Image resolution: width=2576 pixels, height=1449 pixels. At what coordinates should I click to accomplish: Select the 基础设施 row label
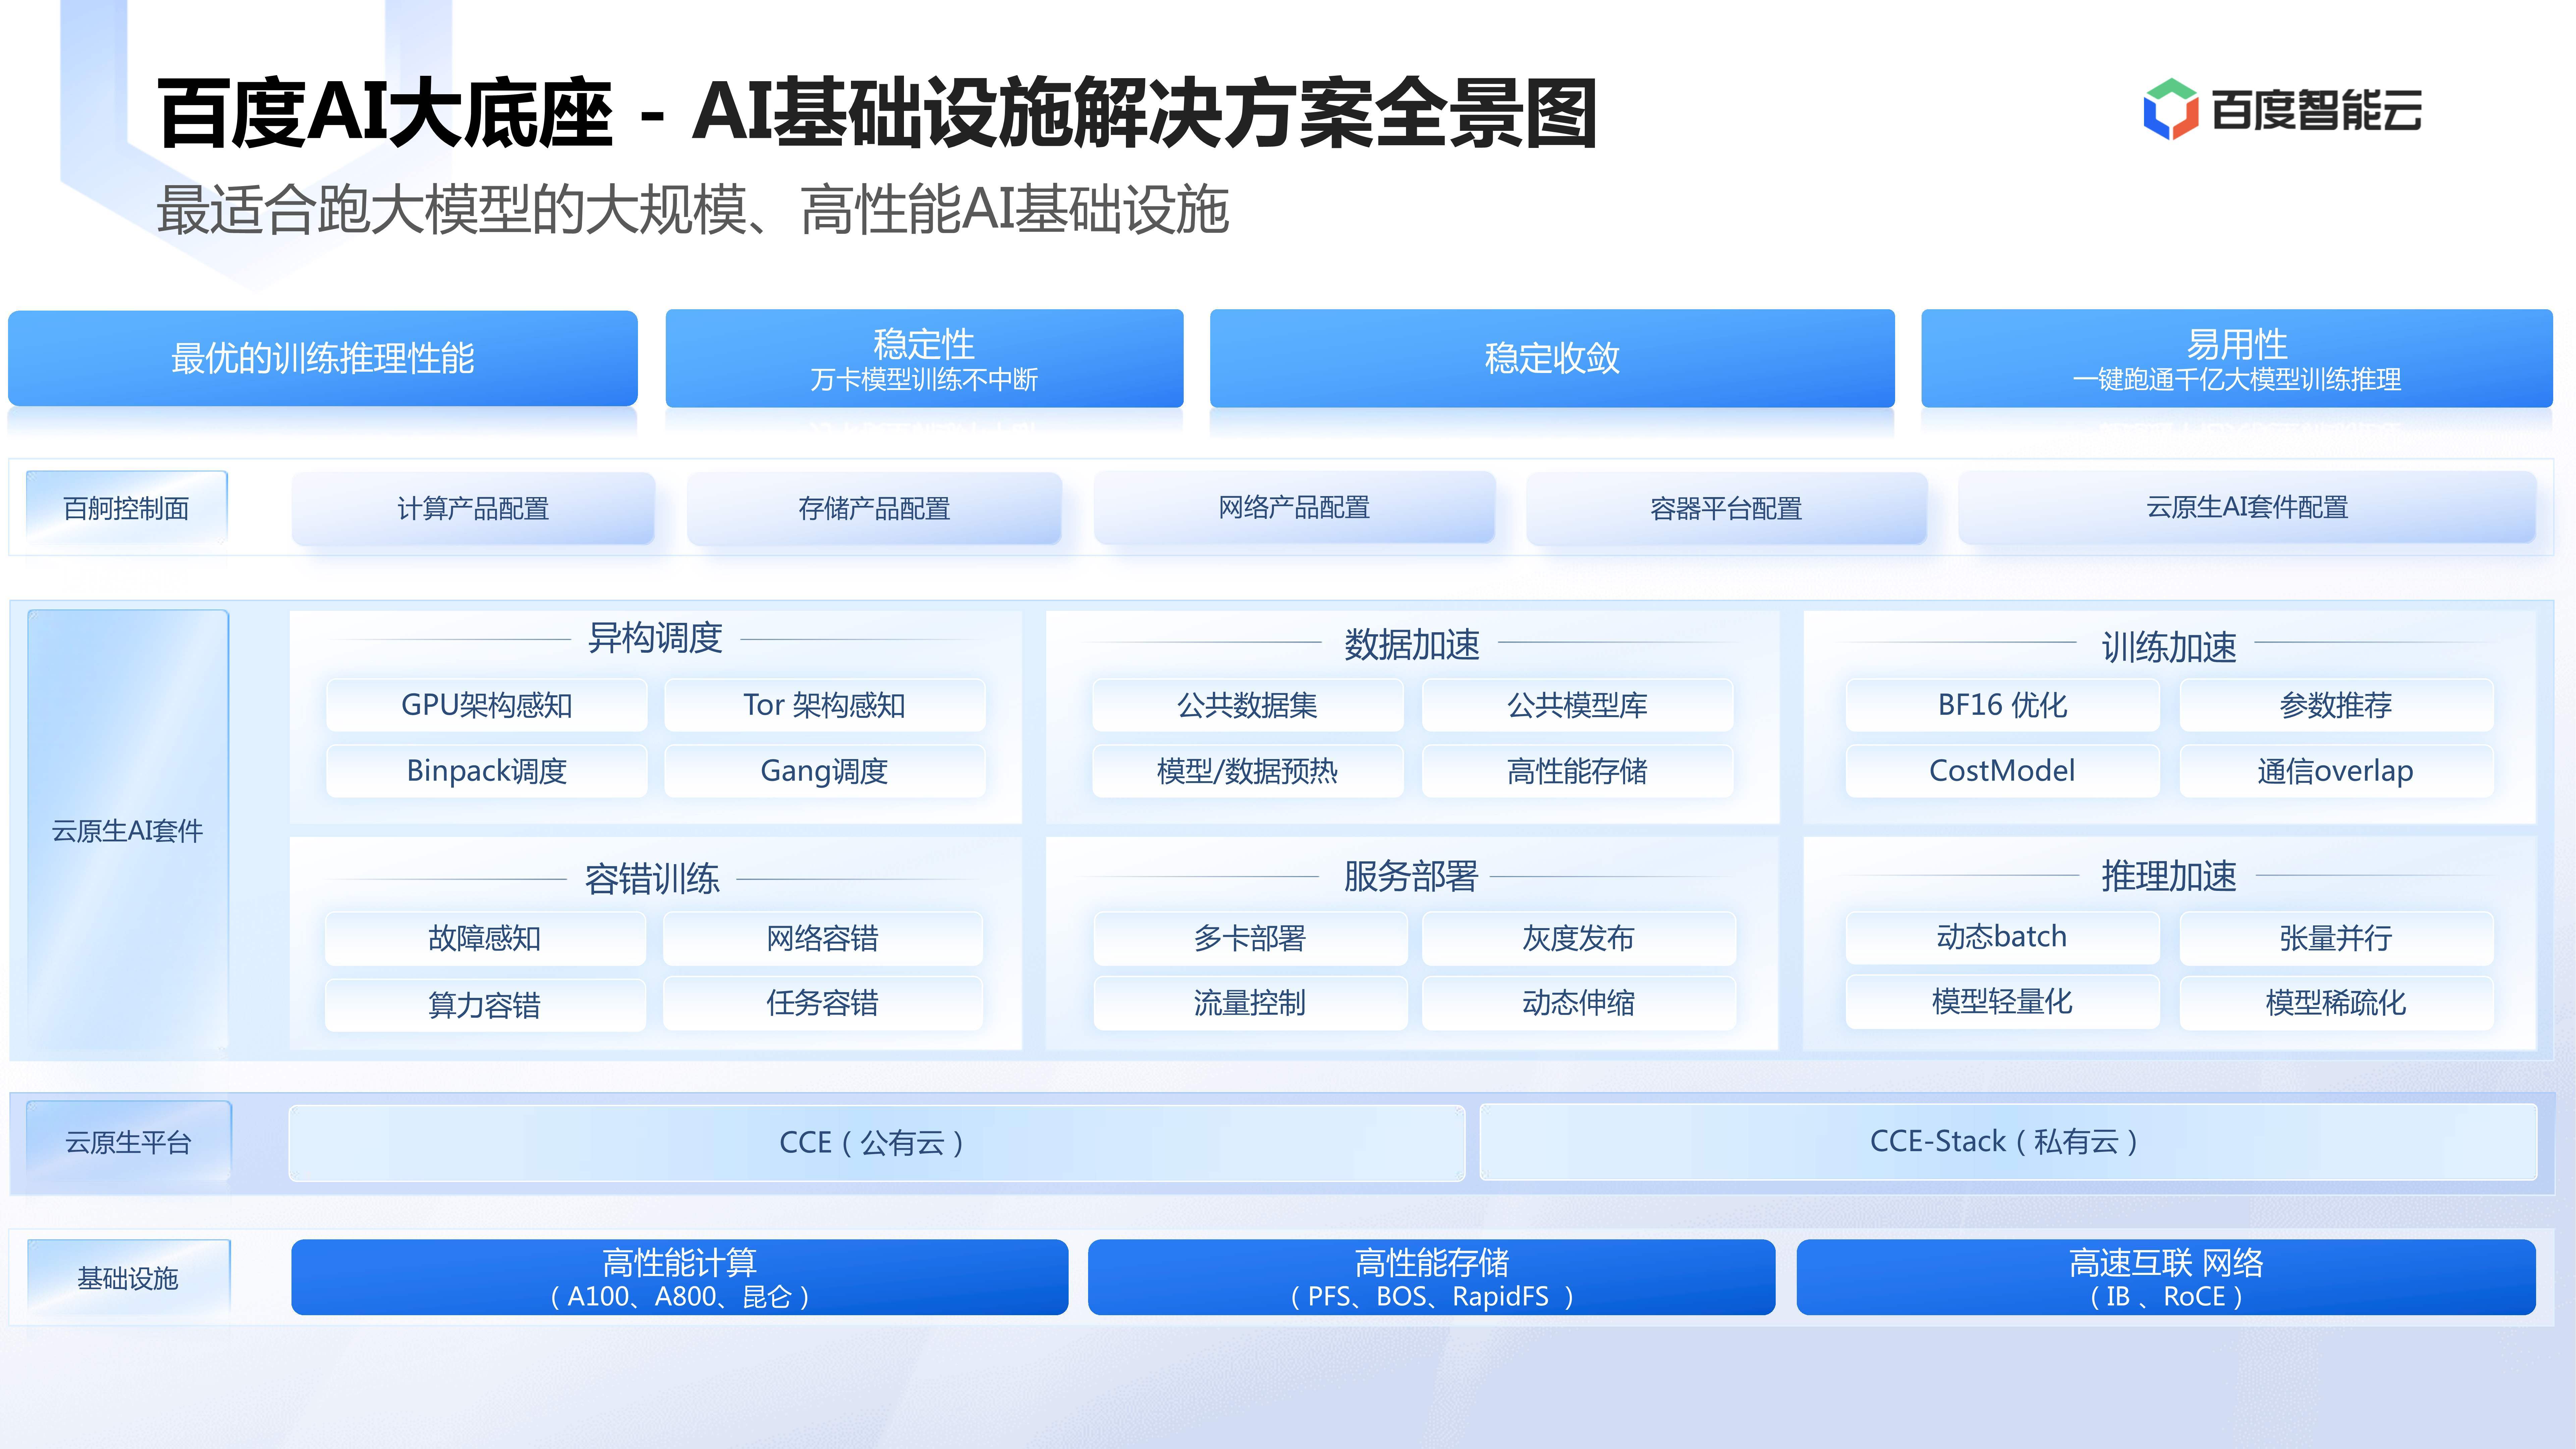[x=129, y=1278]
